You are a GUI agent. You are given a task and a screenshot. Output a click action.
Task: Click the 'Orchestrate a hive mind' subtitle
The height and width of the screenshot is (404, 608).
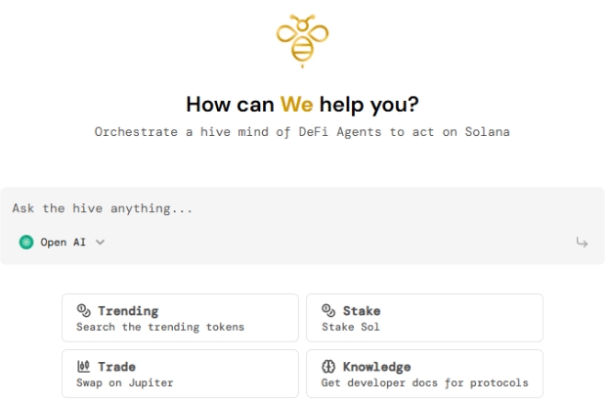click(x=302, y=132)
